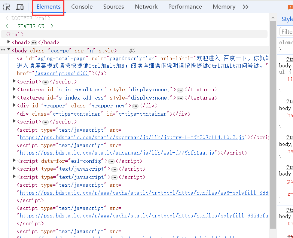
Task: Click ellipsis in s_index_off_css textarea
Action: click(180, 98)
